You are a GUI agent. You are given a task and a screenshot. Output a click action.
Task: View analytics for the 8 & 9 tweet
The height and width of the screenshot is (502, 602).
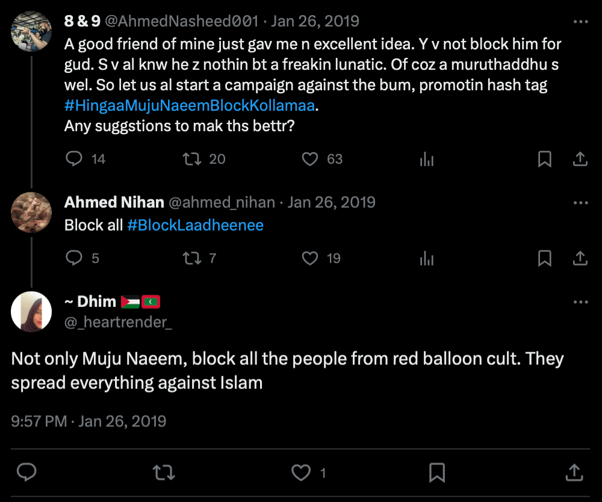pos(426,159)
